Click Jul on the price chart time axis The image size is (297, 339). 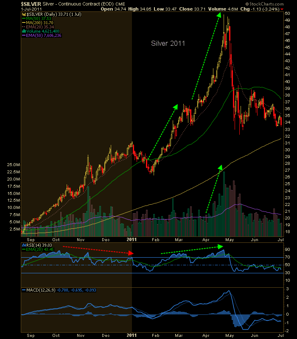pos(281,239)
